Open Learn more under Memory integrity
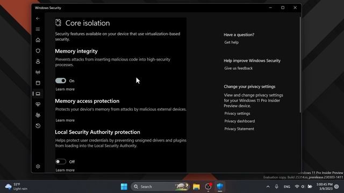The width and height of the screenshot is (344, 193). point(65,90)
